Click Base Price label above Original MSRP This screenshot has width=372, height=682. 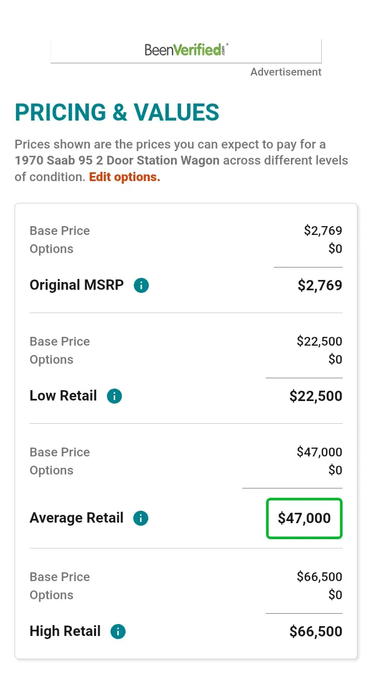[x=59, y=231]
